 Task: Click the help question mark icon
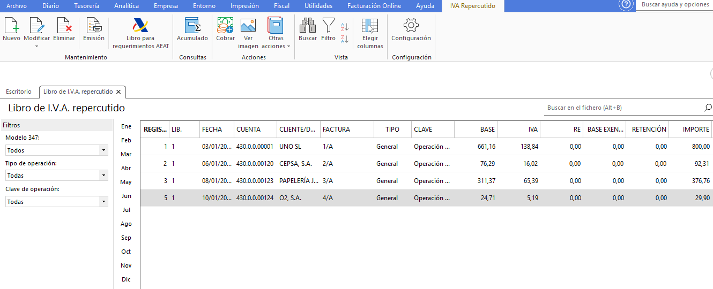point(626,5)
